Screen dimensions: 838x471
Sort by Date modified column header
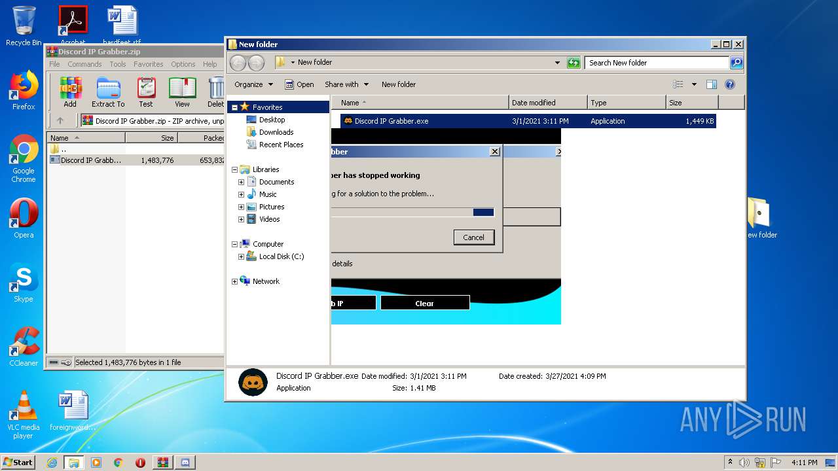(548, 103)
